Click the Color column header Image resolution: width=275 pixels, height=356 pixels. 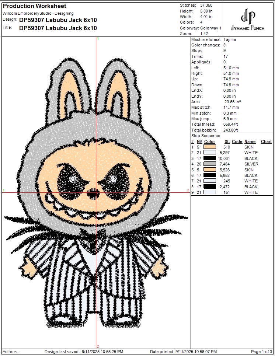(209, 142)
